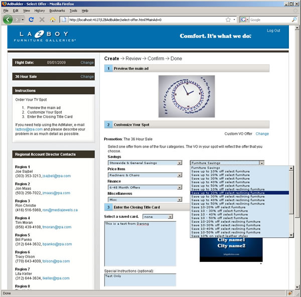Viewport: 301px width, 297px height.
Task: Click the Log Out link
Action: (x=273, y=31)
